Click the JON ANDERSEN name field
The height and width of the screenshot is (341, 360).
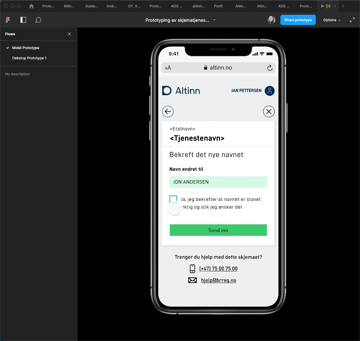tap(218, 182)
